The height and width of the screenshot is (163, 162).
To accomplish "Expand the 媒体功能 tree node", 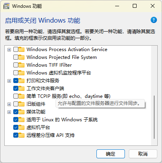I will (9, 112).
